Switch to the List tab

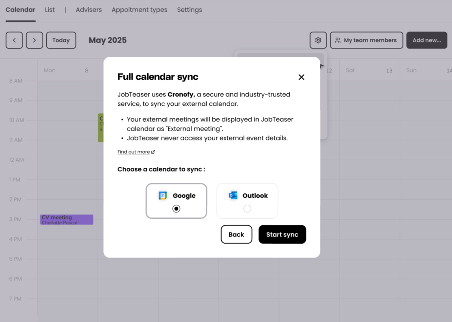(x=50, y=10)
